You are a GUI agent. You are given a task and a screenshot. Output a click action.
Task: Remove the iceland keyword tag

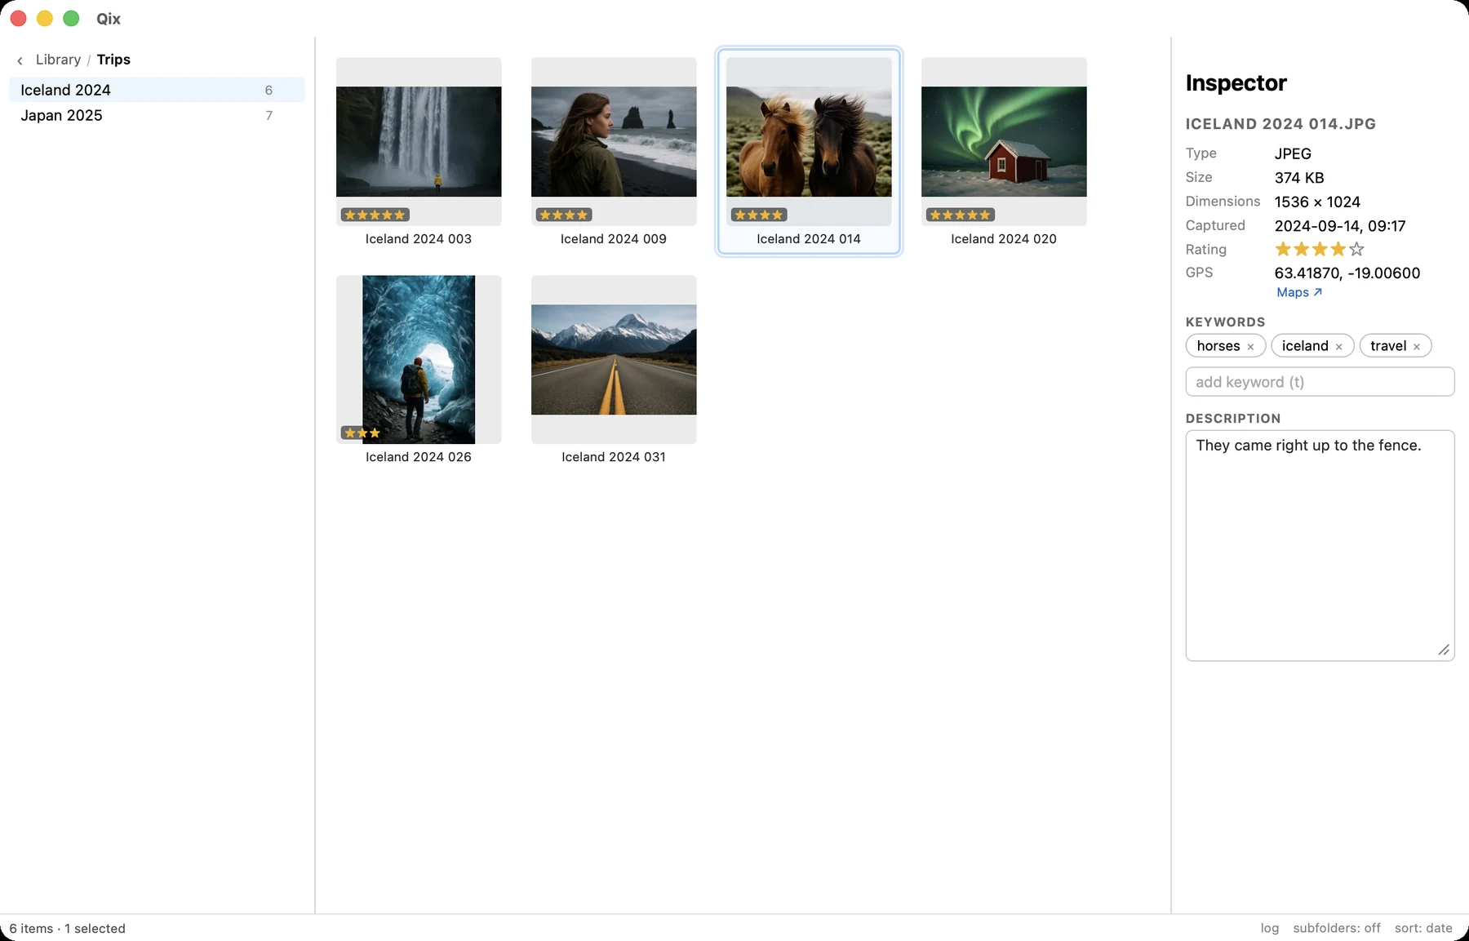[x=1338, y=347]
